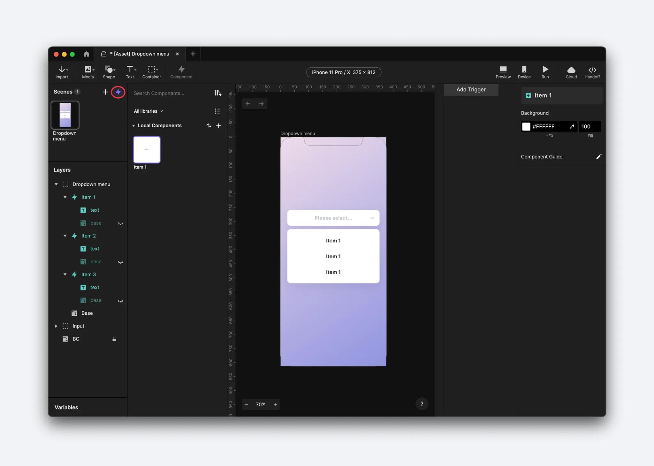654x466 pixels.
Task: Click the Add Trigger button
Action: 471,90
